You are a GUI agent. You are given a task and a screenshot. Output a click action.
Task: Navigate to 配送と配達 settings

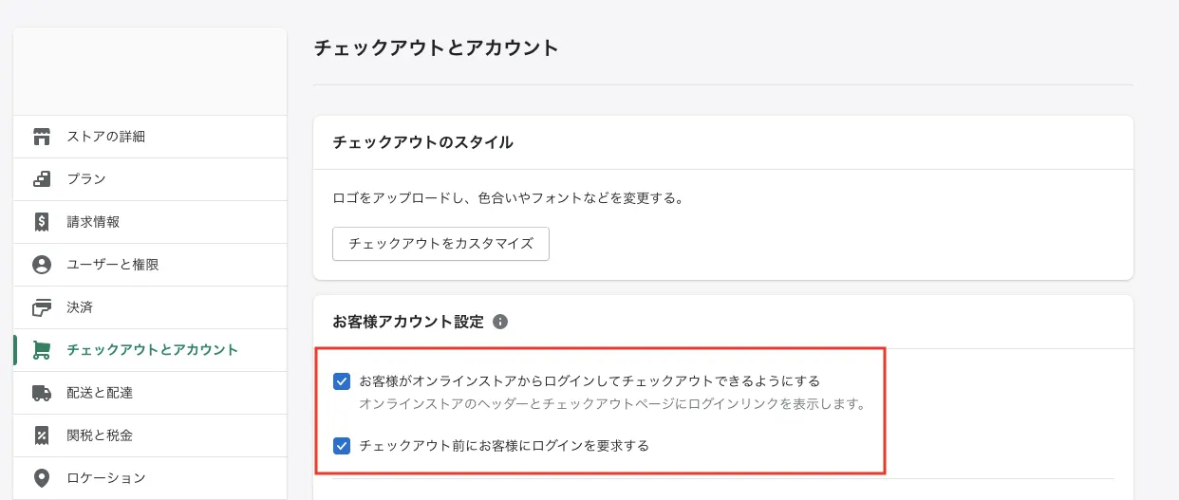click(100, 393)
